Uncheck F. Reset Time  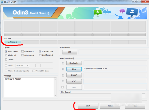coord(40,51)
